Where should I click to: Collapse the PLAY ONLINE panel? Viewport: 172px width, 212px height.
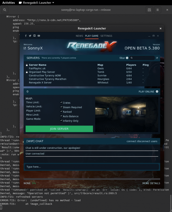point(157,92)
